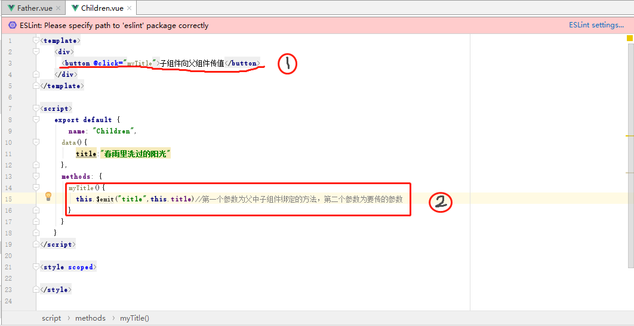
Task: Click fold end marker at line 4
Action: click(x=36, y=74)
